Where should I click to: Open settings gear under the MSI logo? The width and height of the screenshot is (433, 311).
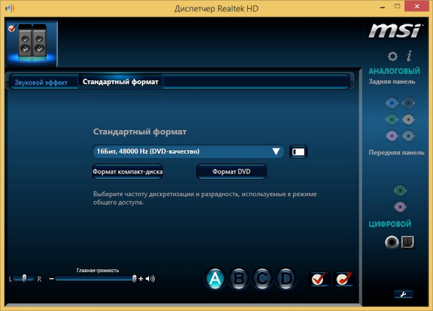pos(393,56)
